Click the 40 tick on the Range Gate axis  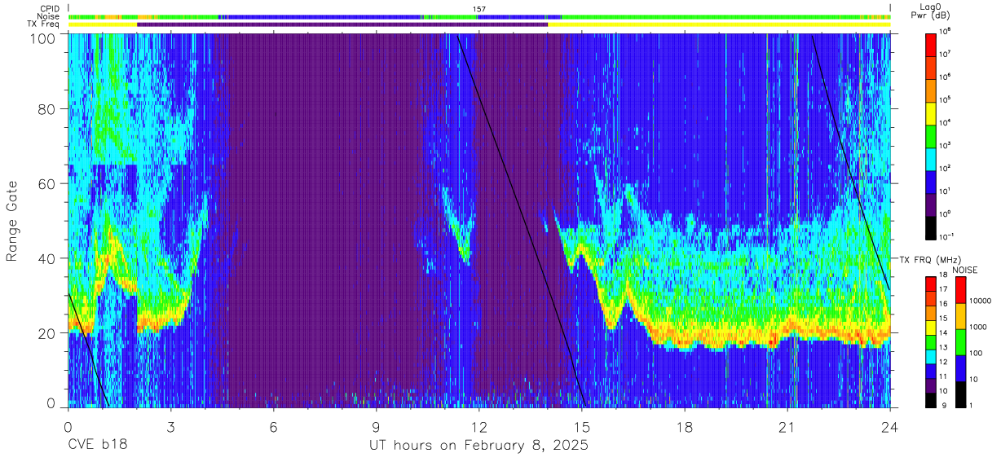tap(47, 258)
